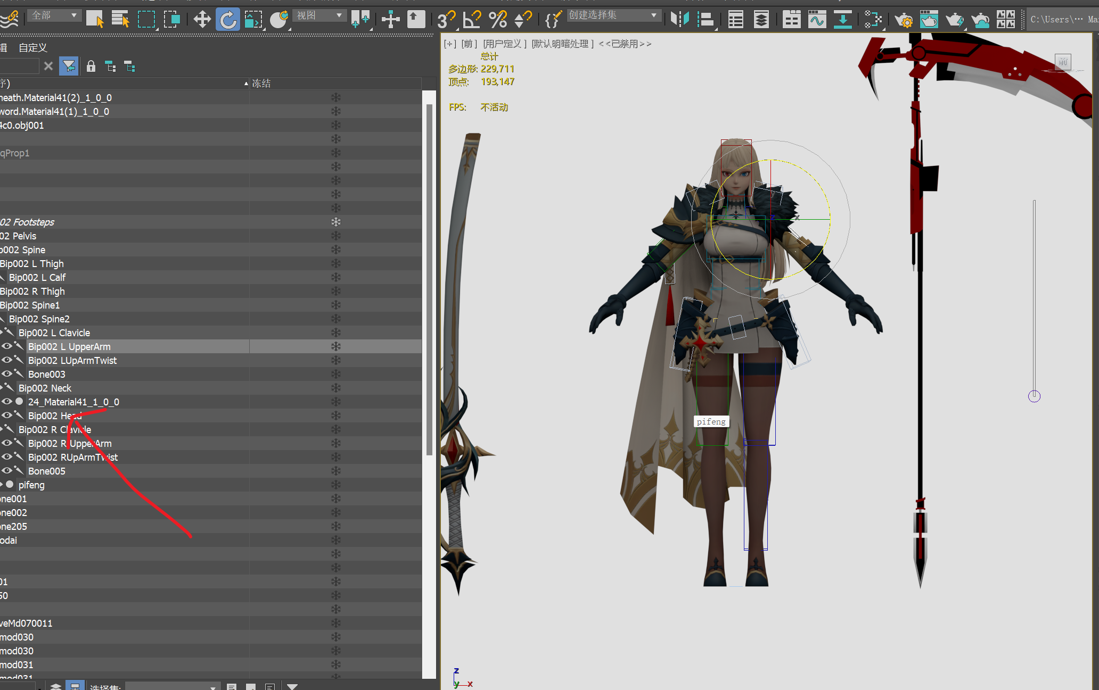Screen dimensions: 1099x690
Task: Click the 冻结 column header
Action: pyautogui.click(x=261, y=84)
